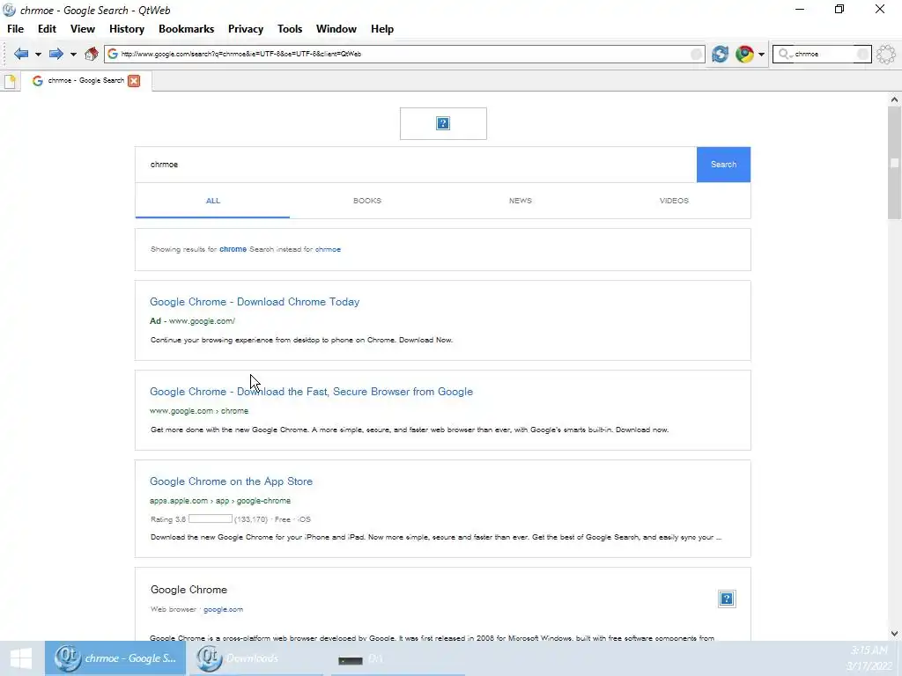Open the Edit menu
902x676 pixels.
48,29
